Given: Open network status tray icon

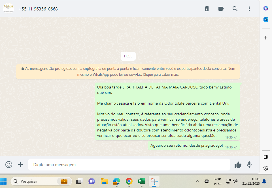Looking at the screenshot, I should click(228, 181).
